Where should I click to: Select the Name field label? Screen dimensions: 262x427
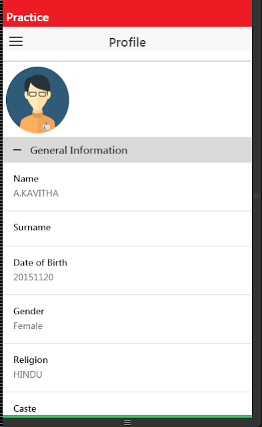click(26, 179)
